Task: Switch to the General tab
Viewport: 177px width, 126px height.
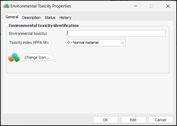Action: click(12, 17)
